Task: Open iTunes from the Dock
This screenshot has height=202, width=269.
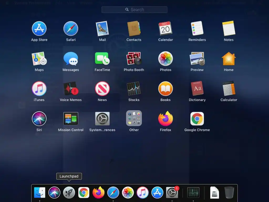Action: click(x=143, y=193)
